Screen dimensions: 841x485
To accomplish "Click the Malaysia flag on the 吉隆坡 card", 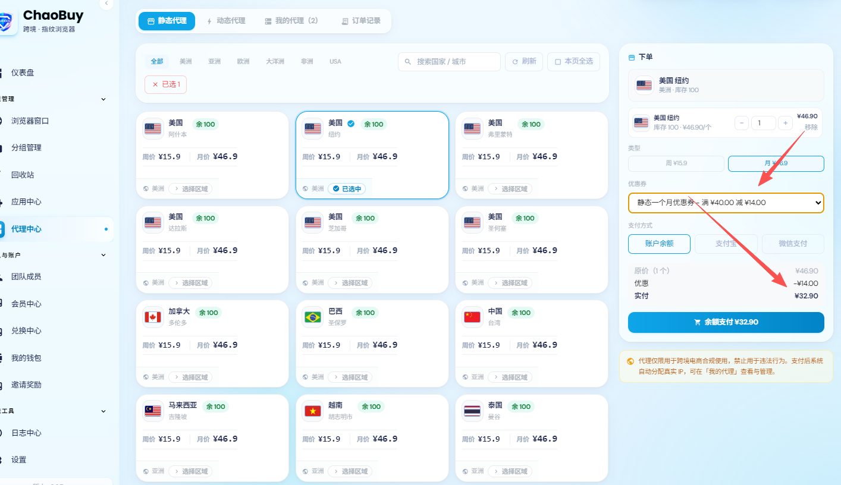I will tap(153, 411).
